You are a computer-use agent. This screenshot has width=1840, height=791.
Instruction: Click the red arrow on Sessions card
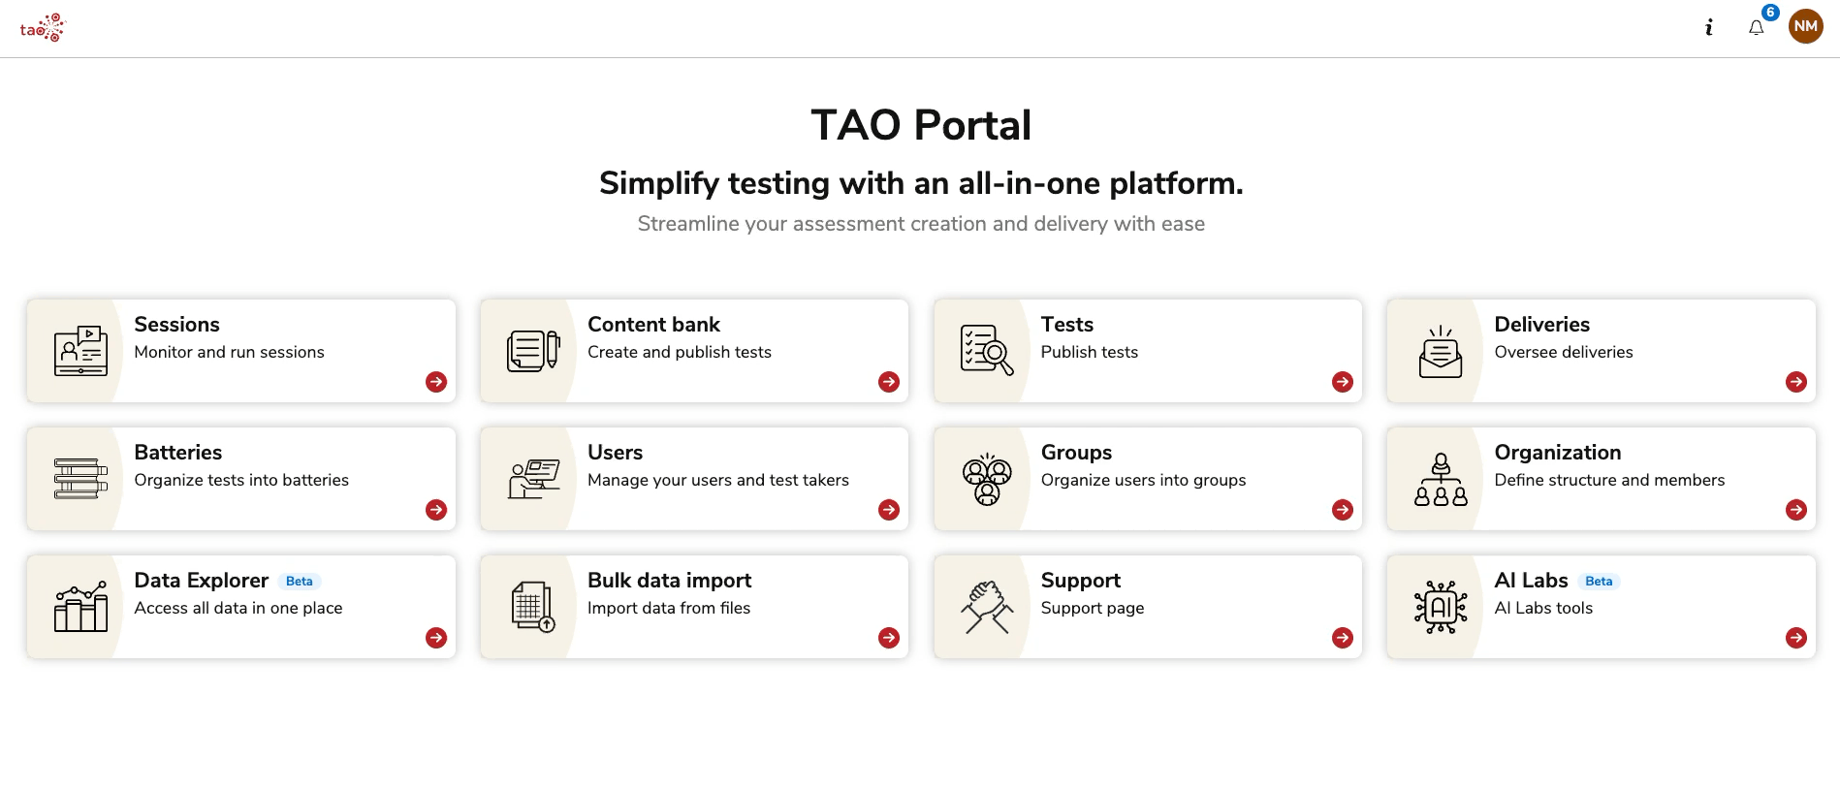436,382
